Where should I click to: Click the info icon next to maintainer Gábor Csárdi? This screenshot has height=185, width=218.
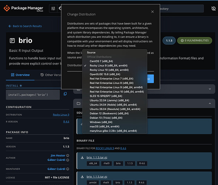click(x=67, y=169)
